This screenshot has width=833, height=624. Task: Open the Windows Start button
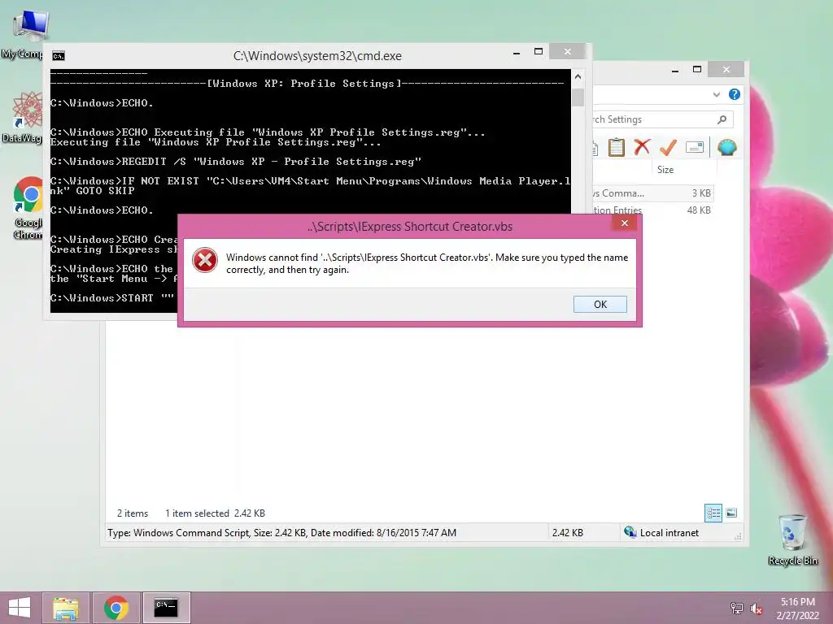(x=20, y=608)
